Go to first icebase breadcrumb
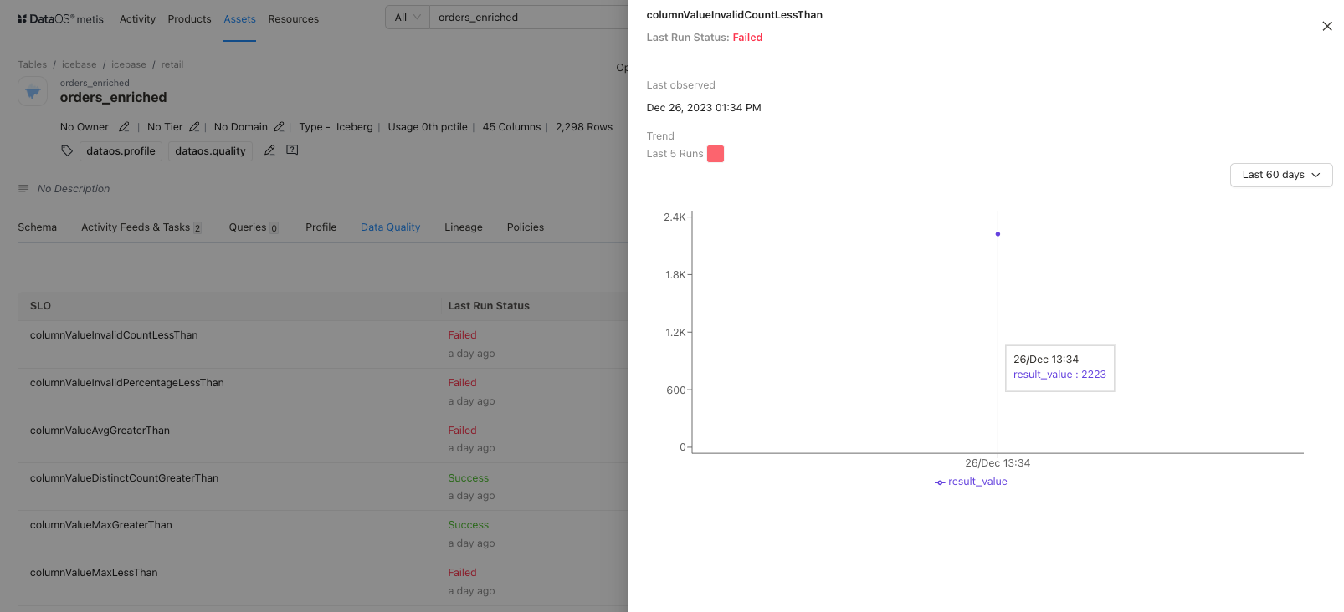The image size is (1344, 612). coord(79,64)
